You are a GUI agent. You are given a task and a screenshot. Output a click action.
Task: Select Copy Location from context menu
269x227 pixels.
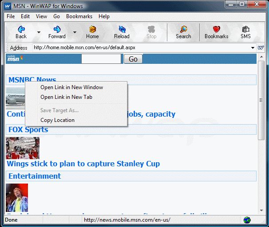point(57,120)
